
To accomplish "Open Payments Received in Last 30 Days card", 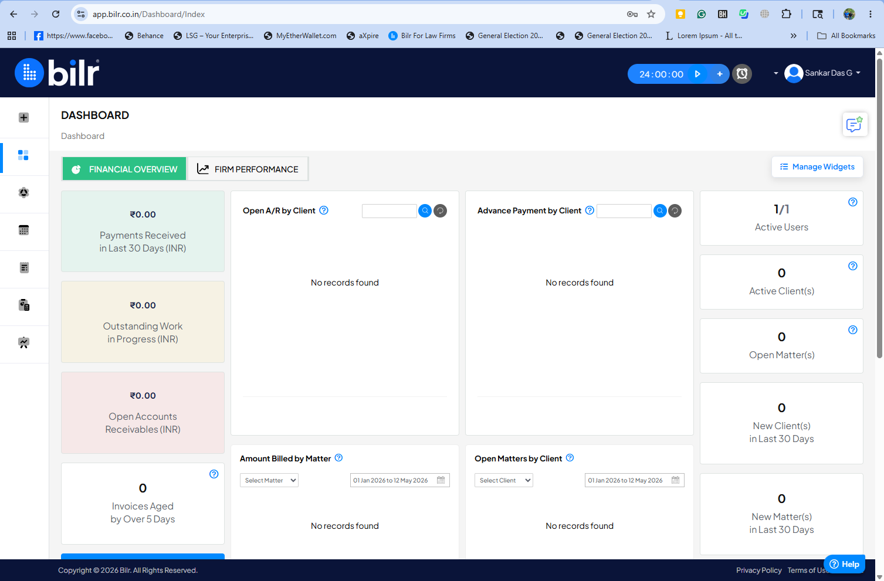I will (x=143, y=231).
